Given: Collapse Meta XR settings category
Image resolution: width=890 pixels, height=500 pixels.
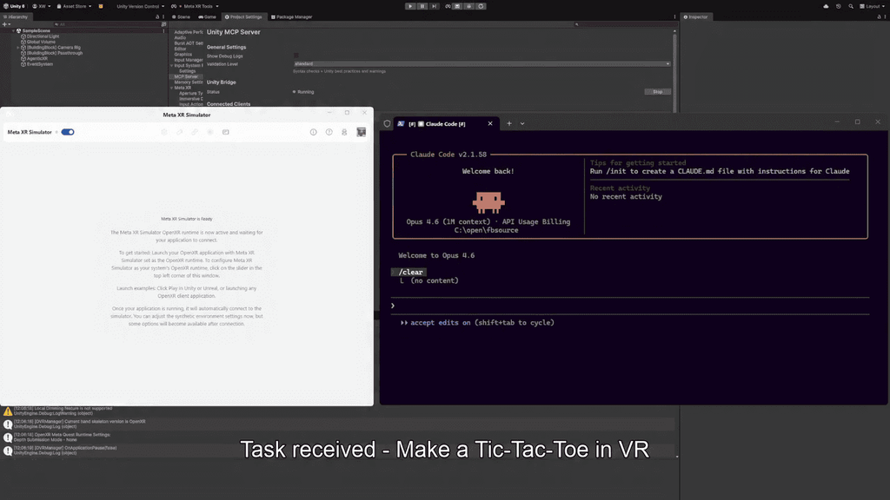Looking at the screenshot, I should tap(171, 88).
